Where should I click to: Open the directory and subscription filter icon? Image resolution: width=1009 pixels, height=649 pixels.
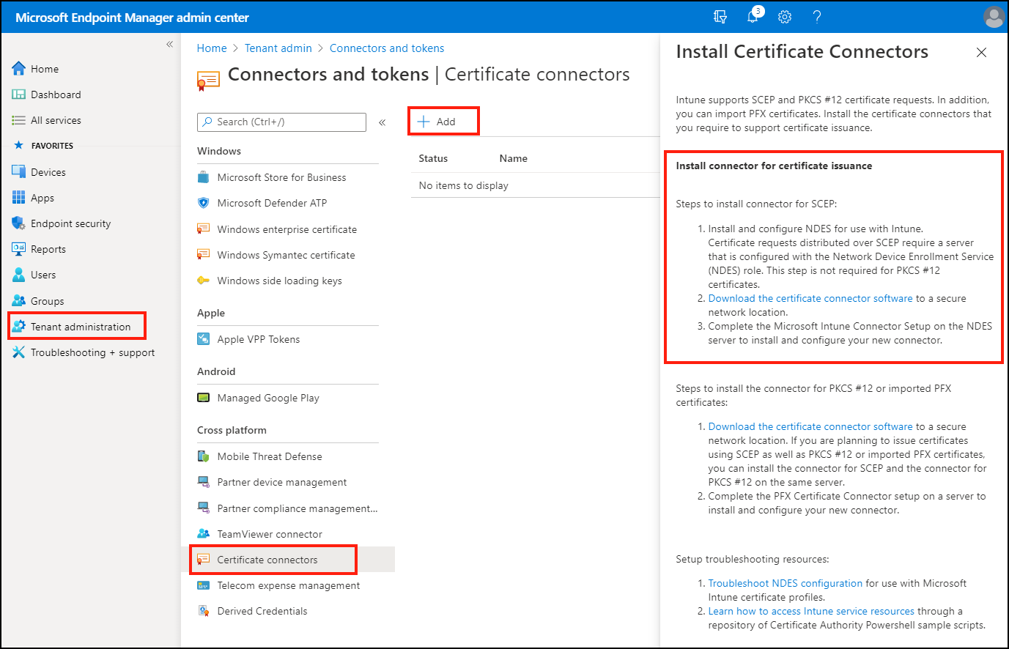click(720, 17)
